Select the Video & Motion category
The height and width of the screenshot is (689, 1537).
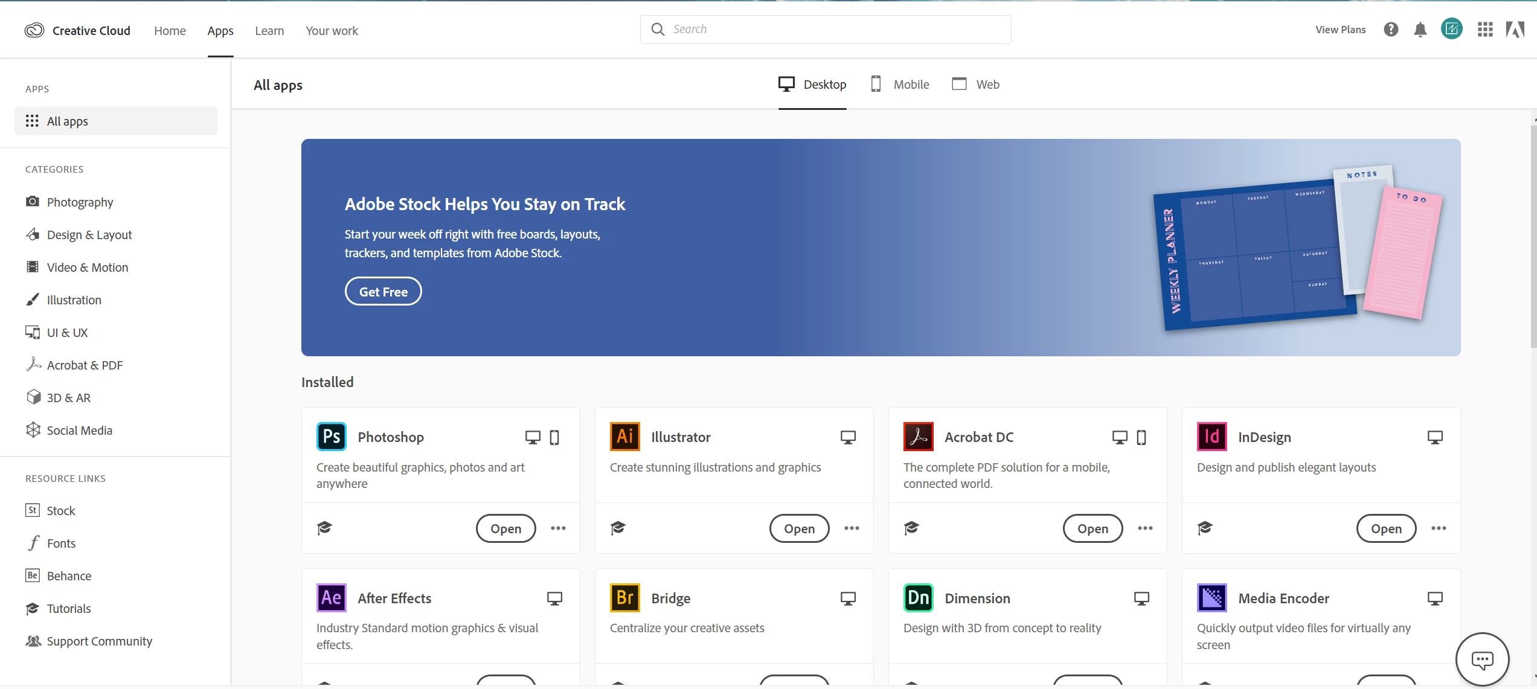click(88, 268)
